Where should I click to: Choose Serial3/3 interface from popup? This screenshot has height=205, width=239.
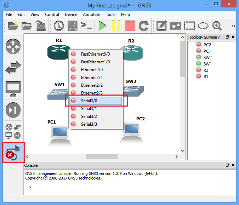click(96, 124)
